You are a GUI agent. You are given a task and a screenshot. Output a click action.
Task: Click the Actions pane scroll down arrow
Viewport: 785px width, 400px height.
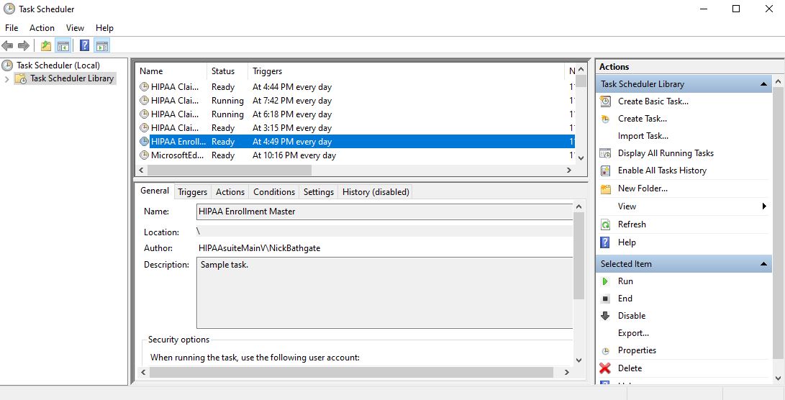779,378
